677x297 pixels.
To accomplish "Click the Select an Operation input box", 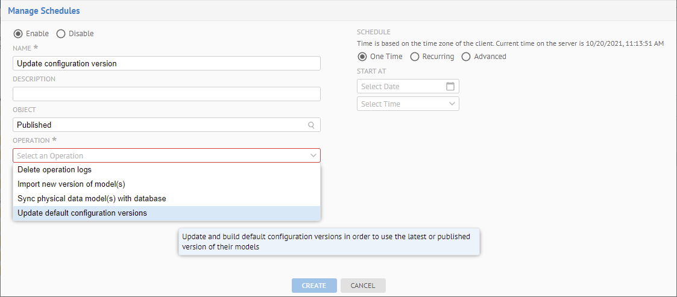I will 157,155.
